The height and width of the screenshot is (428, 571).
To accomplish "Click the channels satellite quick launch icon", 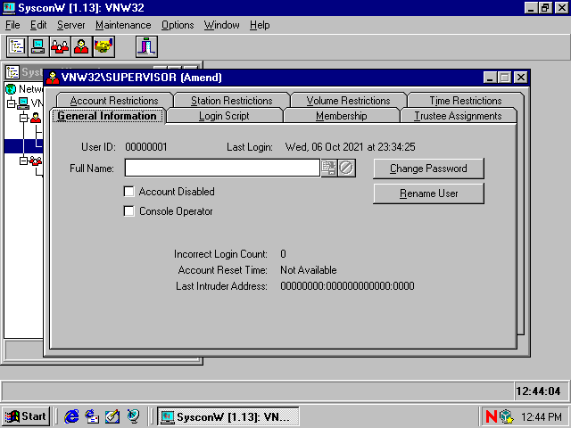I will pos(133,416).
